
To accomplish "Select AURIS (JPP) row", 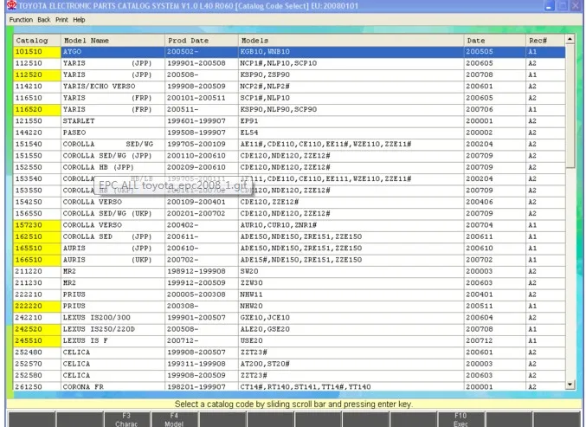I will click(289, 249).
